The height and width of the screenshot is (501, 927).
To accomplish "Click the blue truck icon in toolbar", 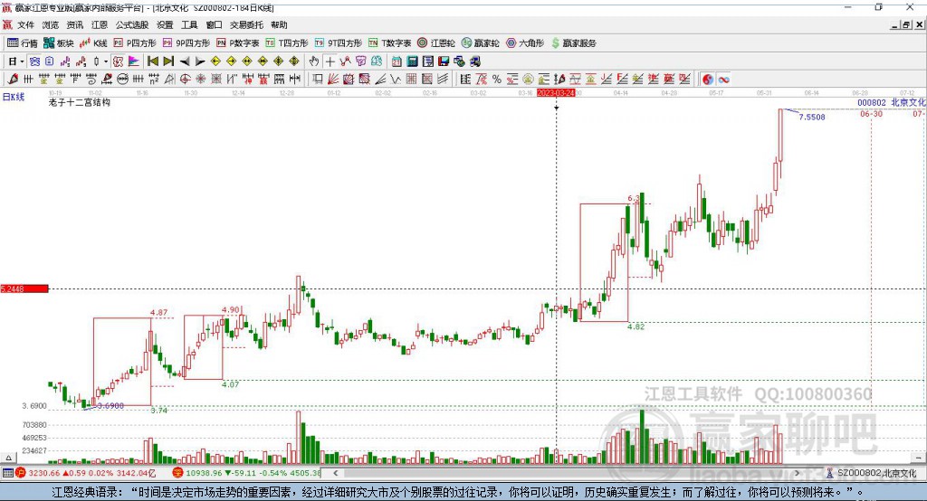I will click(x=474, y=61).
